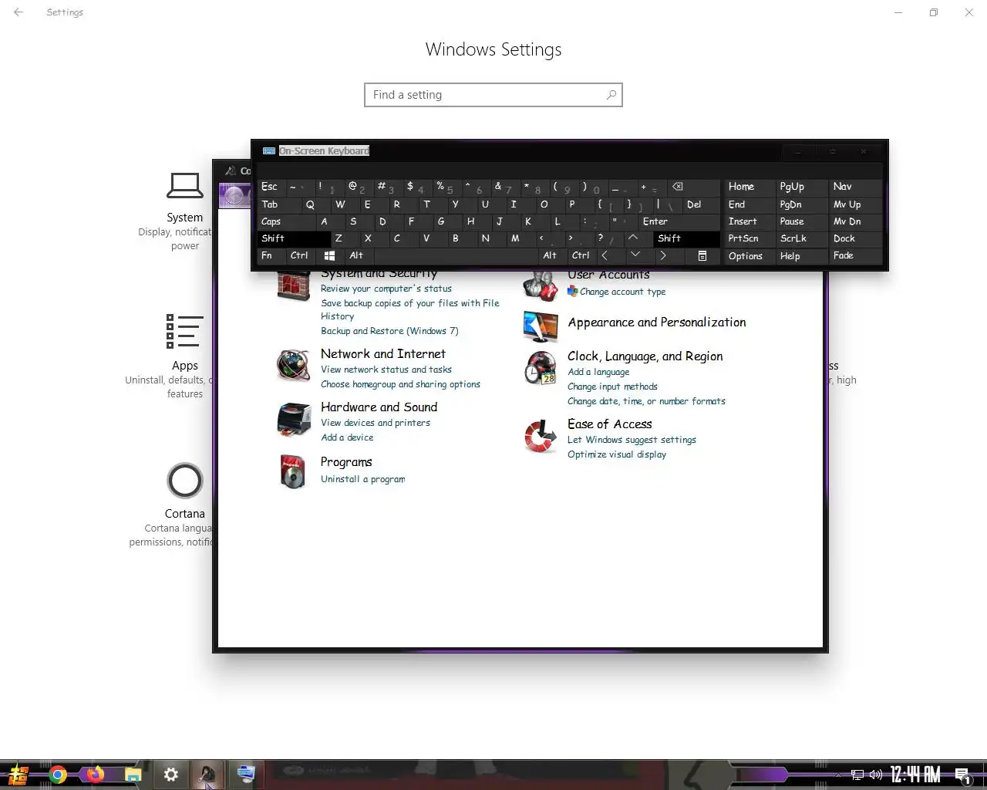Click the On-Screen Keyboard taskbar icon

(x=246, y=774)
